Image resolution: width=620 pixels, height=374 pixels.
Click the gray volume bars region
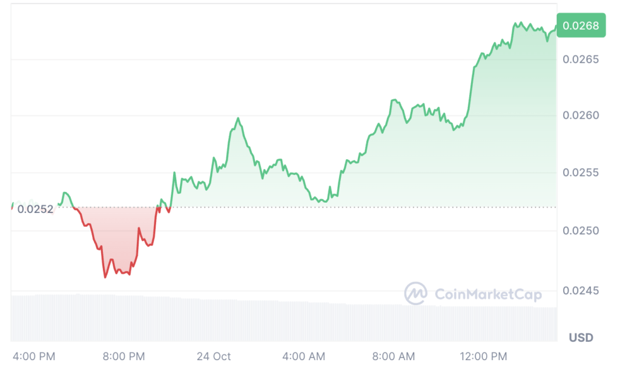pos(242,320)
